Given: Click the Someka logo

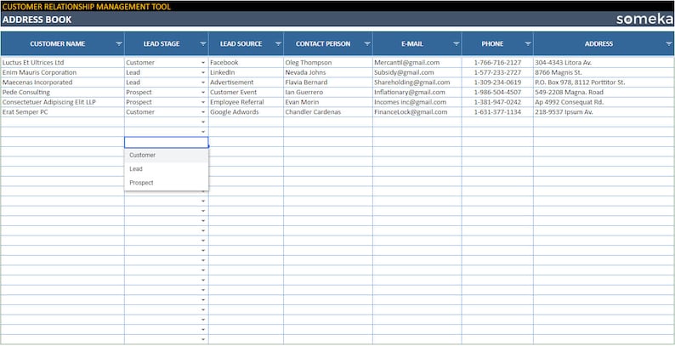Looking at the screenshot, I should (x=644, y=20).
